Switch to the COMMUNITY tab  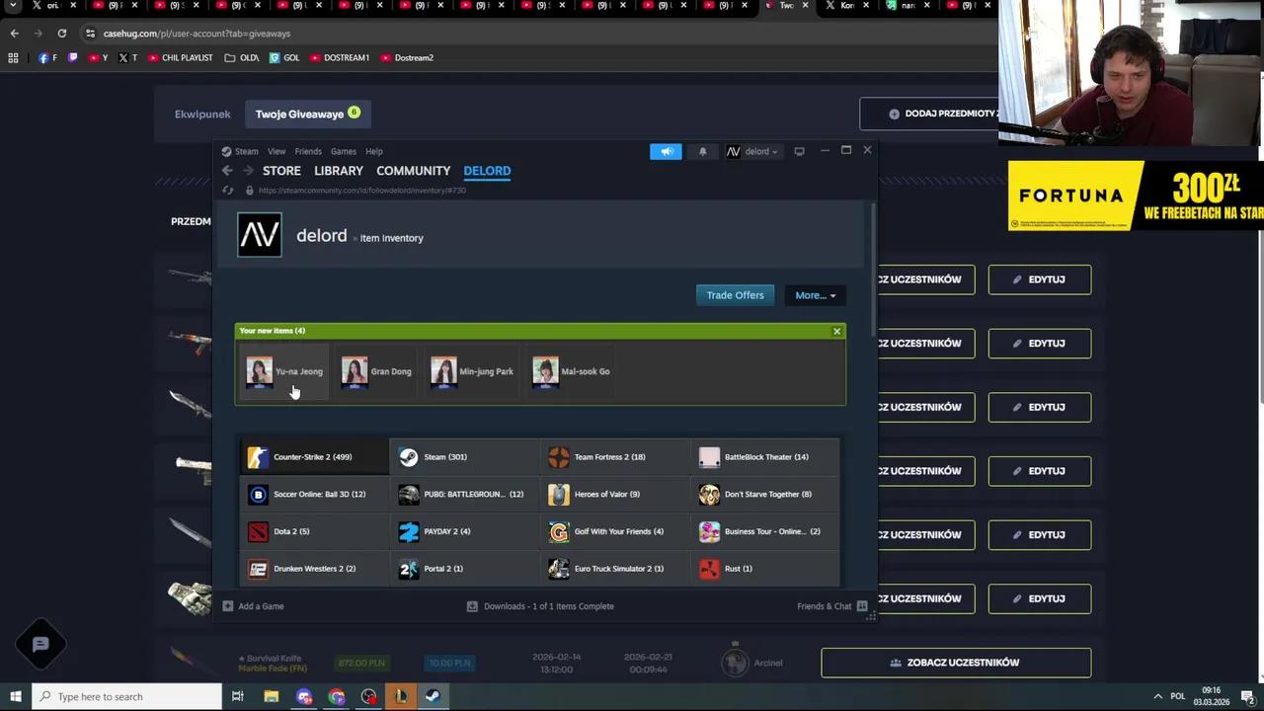(413, 171)
